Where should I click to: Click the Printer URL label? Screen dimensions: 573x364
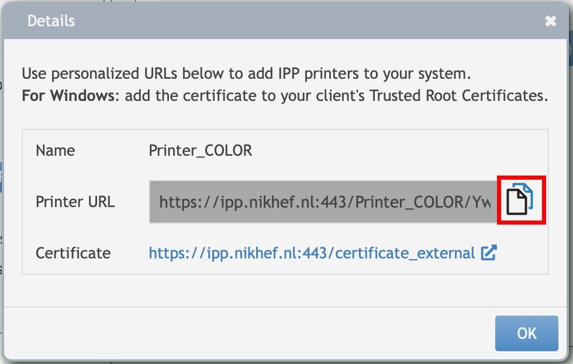coord(75,202)
